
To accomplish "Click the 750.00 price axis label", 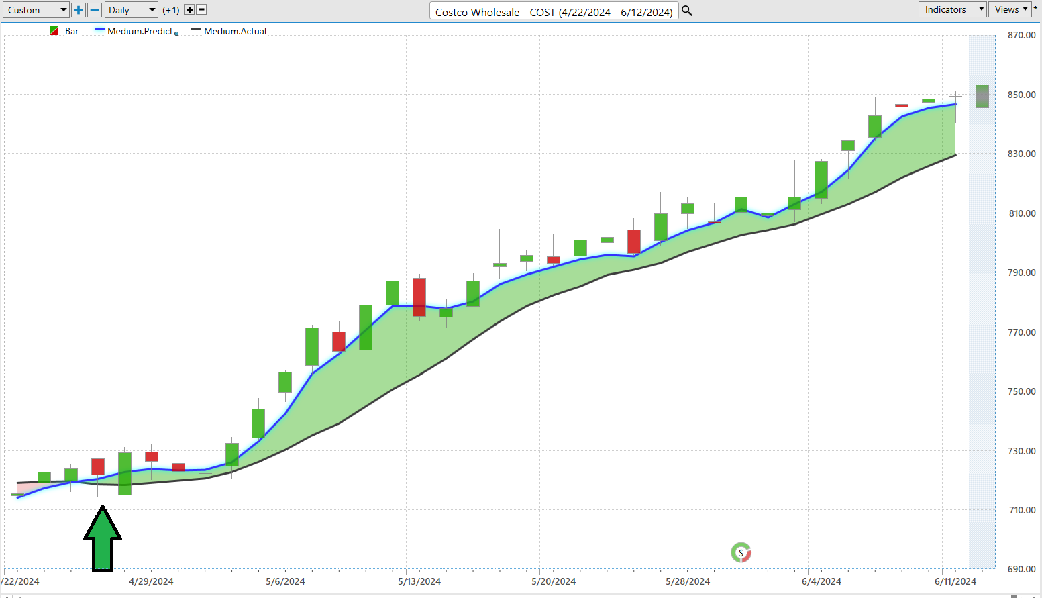I will [x=1021, y=391].
